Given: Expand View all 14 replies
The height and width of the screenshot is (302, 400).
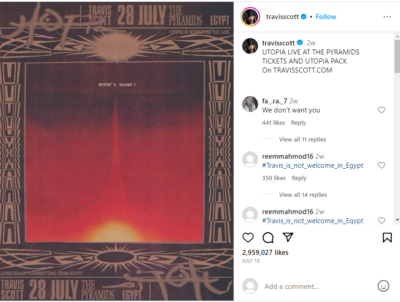Looking at the screenshot, I should [x=303, y=195].
